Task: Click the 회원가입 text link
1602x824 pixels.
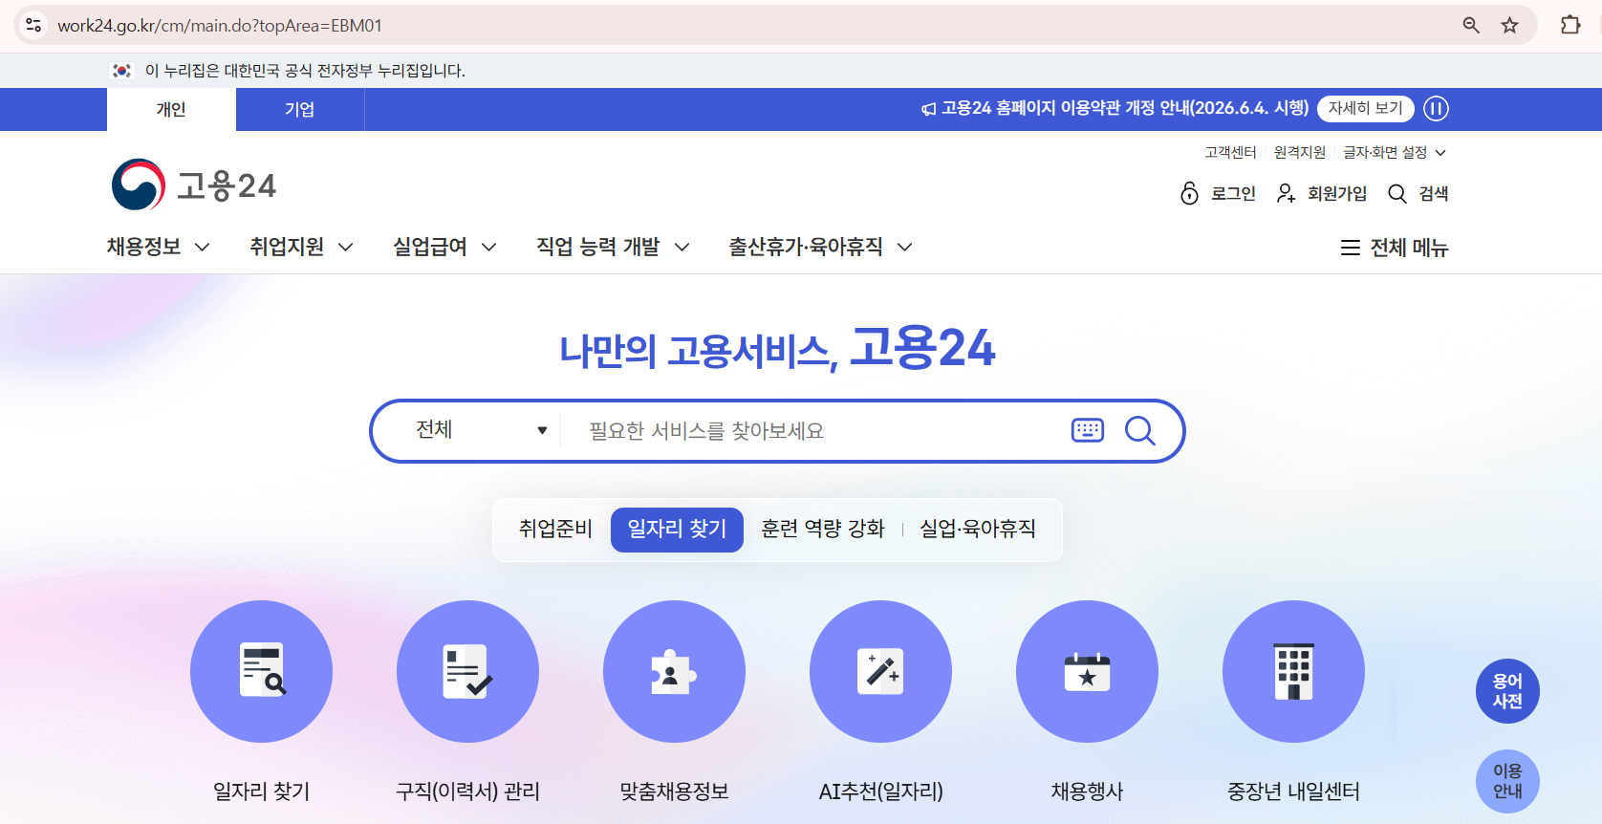Action: (1337, 193)
